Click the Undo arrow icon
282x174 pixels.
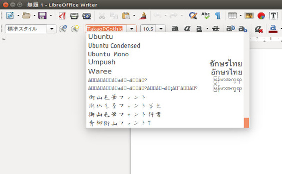158,15
